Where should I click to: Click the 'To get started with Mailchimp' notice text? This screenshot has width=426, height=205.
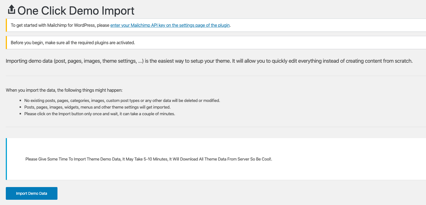[x=60, y=25]
